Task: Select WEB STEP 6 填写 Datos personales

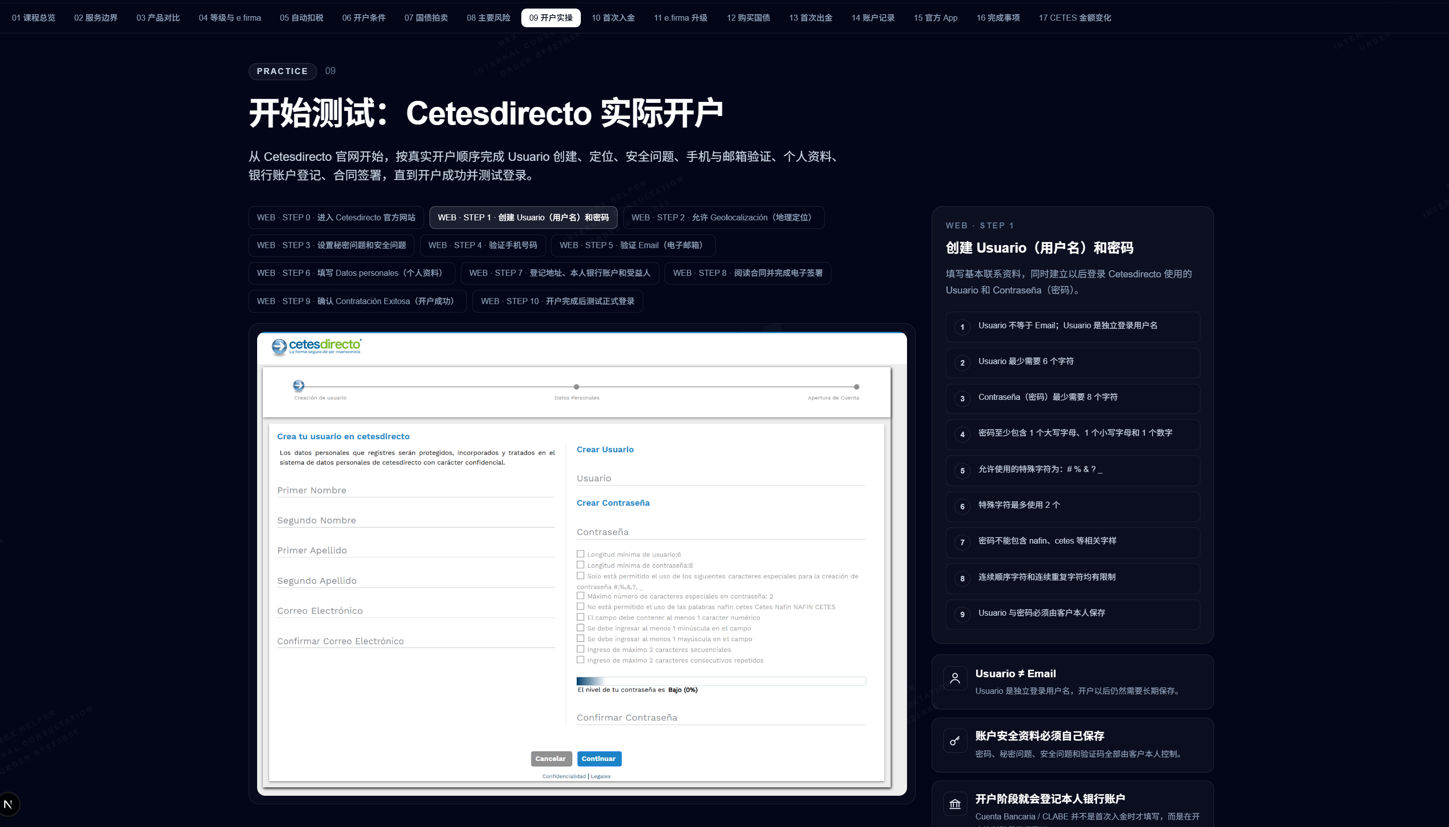Action: tap(352, 273)
